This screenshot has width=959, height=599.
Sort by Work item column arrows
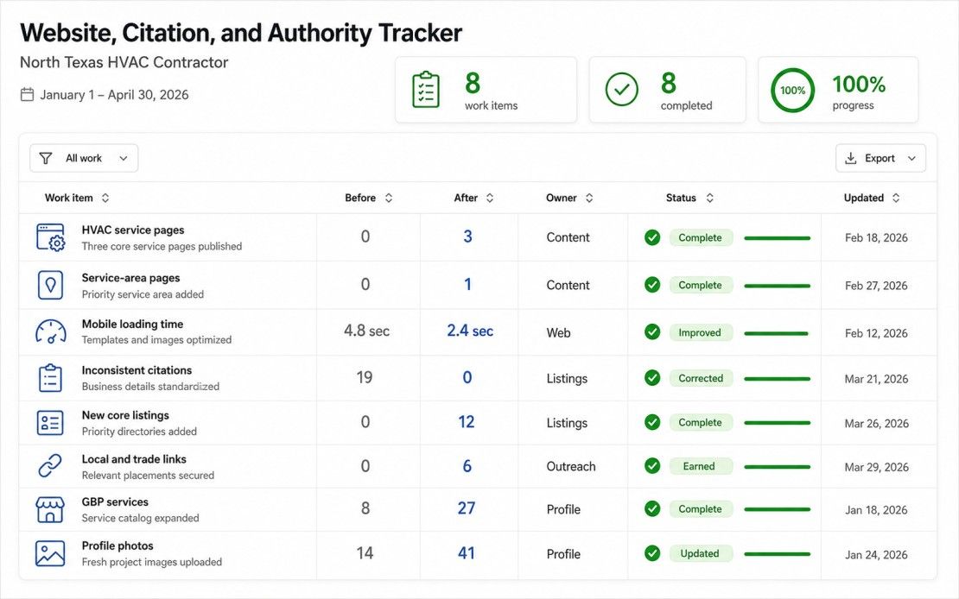[105, 198]
